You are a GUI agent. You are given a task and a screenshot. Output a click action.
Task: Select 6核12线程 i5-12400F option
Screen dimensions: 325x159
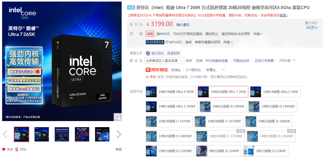pos(266,151)
